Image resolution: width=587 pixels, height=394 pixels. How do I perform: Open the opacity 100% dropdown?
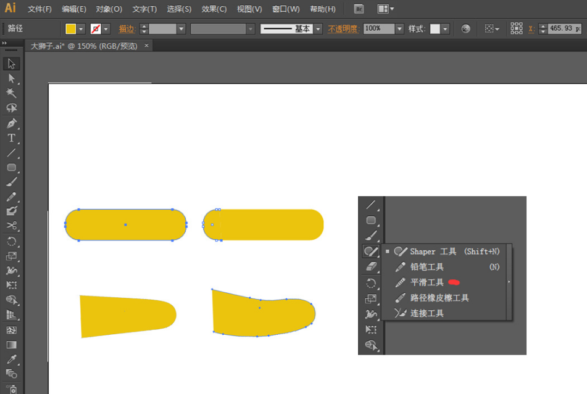[x=399, y=29]
